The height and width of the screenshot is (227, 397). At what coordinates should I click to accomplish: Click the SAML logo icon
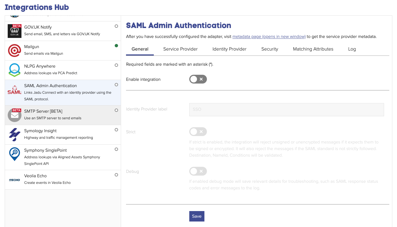[15, 90]
